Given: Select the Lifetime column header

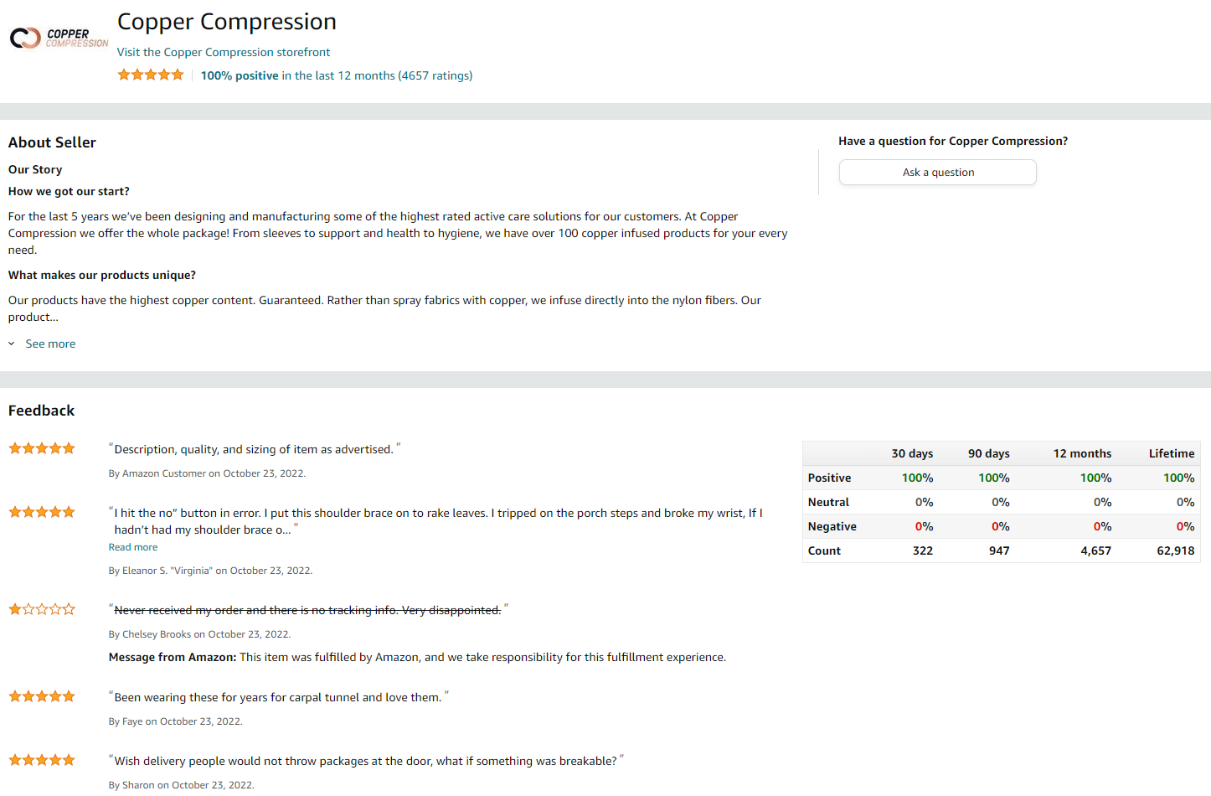Looking at the screenshot, I should tap(1172, 453).
